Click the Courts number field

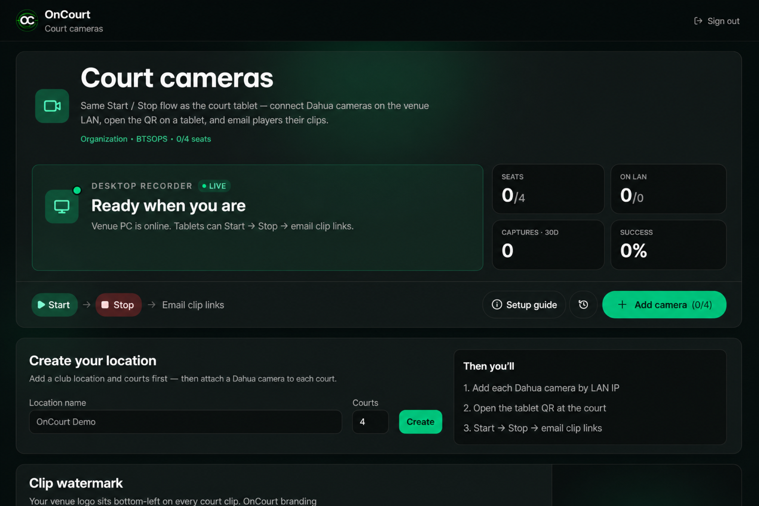370,422
